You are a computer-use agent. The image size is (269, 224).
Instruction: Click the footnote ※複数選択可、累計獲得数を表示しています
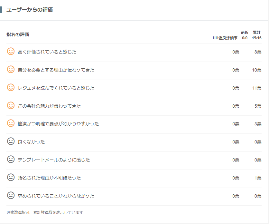tap(45, 212)
